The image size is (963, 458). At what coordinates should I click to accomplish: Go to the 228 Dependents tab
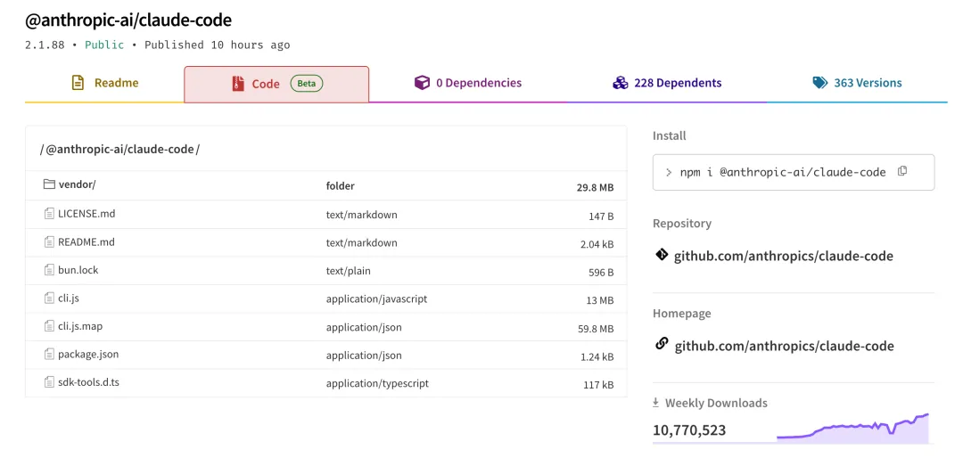(x=667, y=83)
